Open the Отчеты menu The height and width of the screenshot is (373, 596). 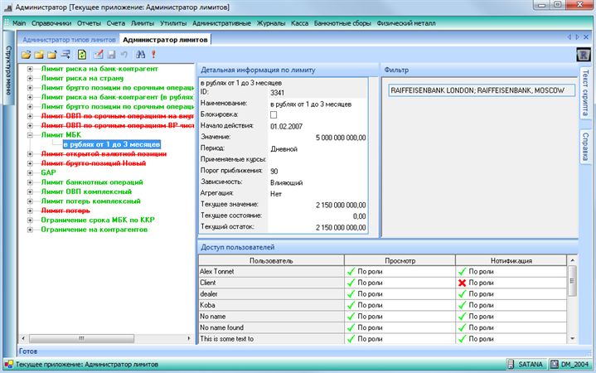pos(89,23)
